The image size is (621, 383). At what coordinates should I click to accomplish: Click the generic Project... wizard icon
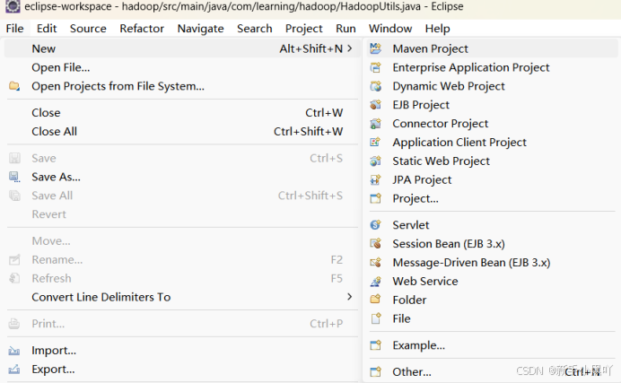pyautogui.click(x=375, y=198)
